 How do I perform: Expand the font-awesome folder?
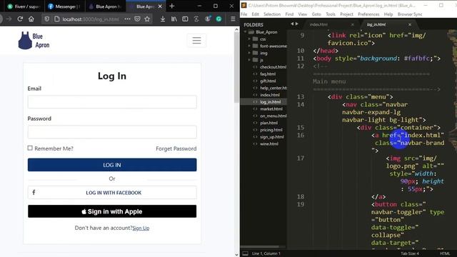[x=249, y=46]
